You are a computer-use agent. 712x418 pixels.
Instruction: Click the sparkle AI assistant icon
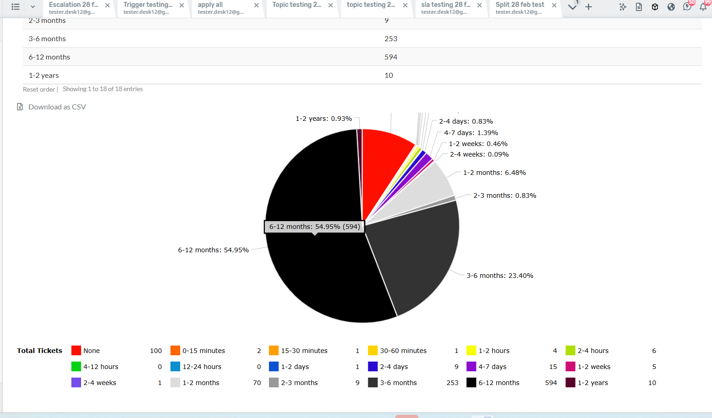tap(623, 7)
